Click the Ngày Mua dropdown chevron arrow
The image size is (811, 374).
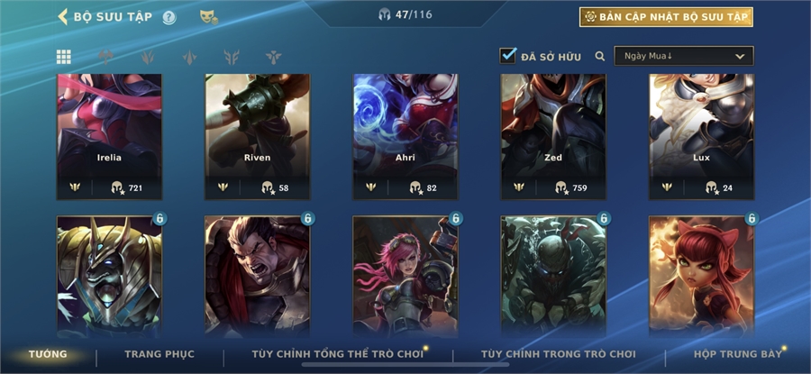[x=740, y=57]
